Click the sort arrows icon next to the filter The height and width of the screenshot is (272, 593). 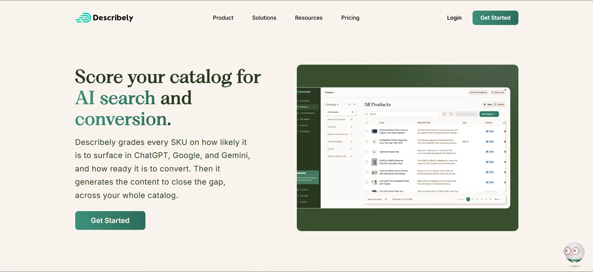click(x=451, y=114)
